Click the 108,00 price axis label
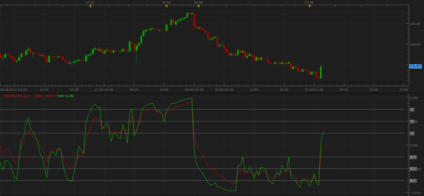424x196 pixels. tap(415, 44)
